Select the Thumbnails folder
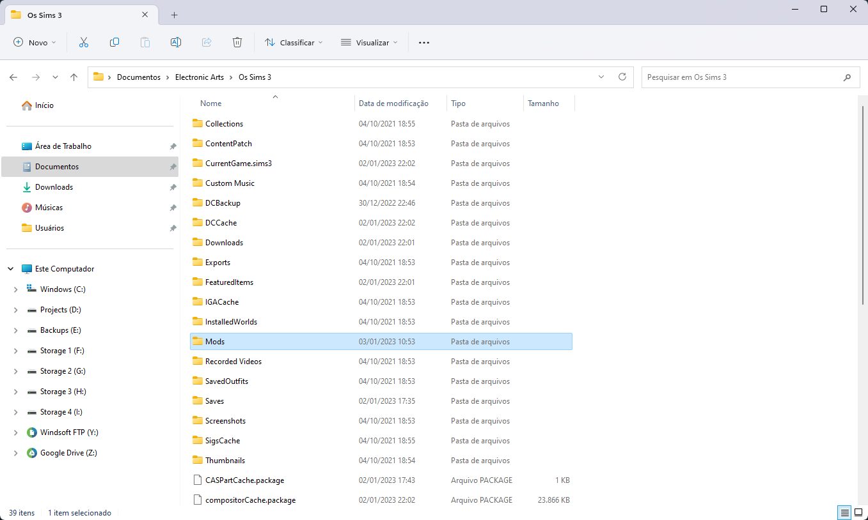 tap(381, 461)
